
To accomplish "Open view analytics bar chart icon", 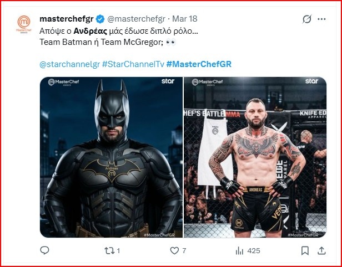I will (x=240, y=251).
